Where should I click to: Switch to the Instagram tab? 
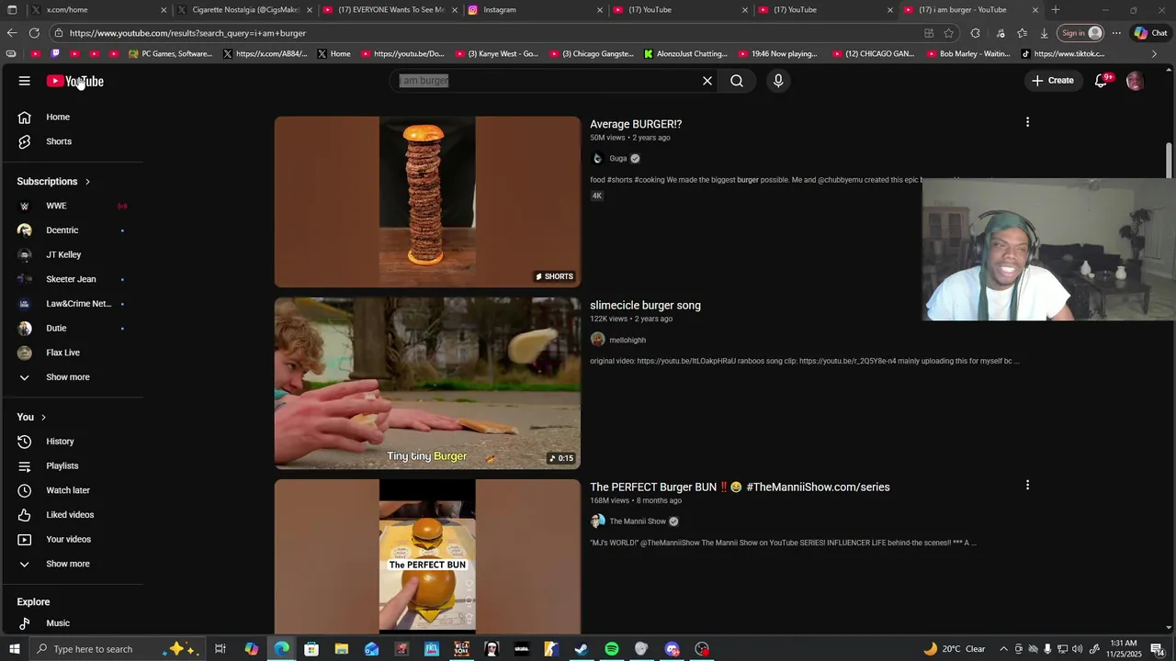[x=533, y=10]
